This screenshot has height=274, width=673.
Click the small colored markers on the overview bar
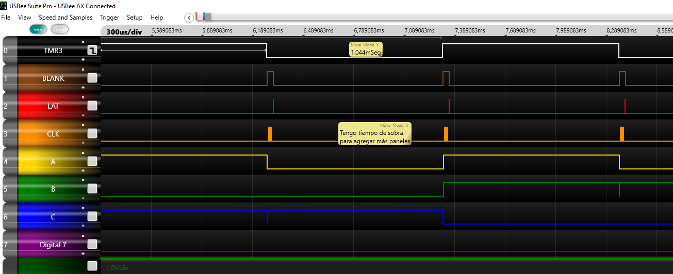204,16
